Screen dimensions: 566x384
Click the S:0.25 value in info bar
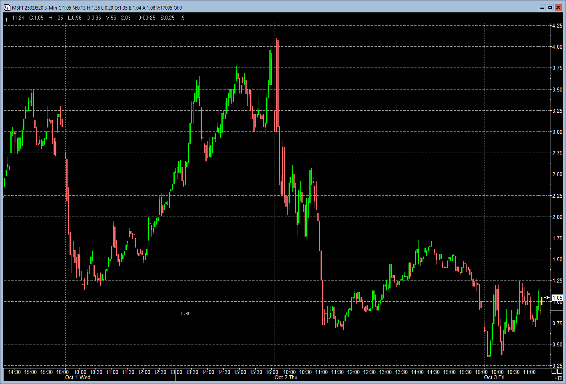click(167, 18)
